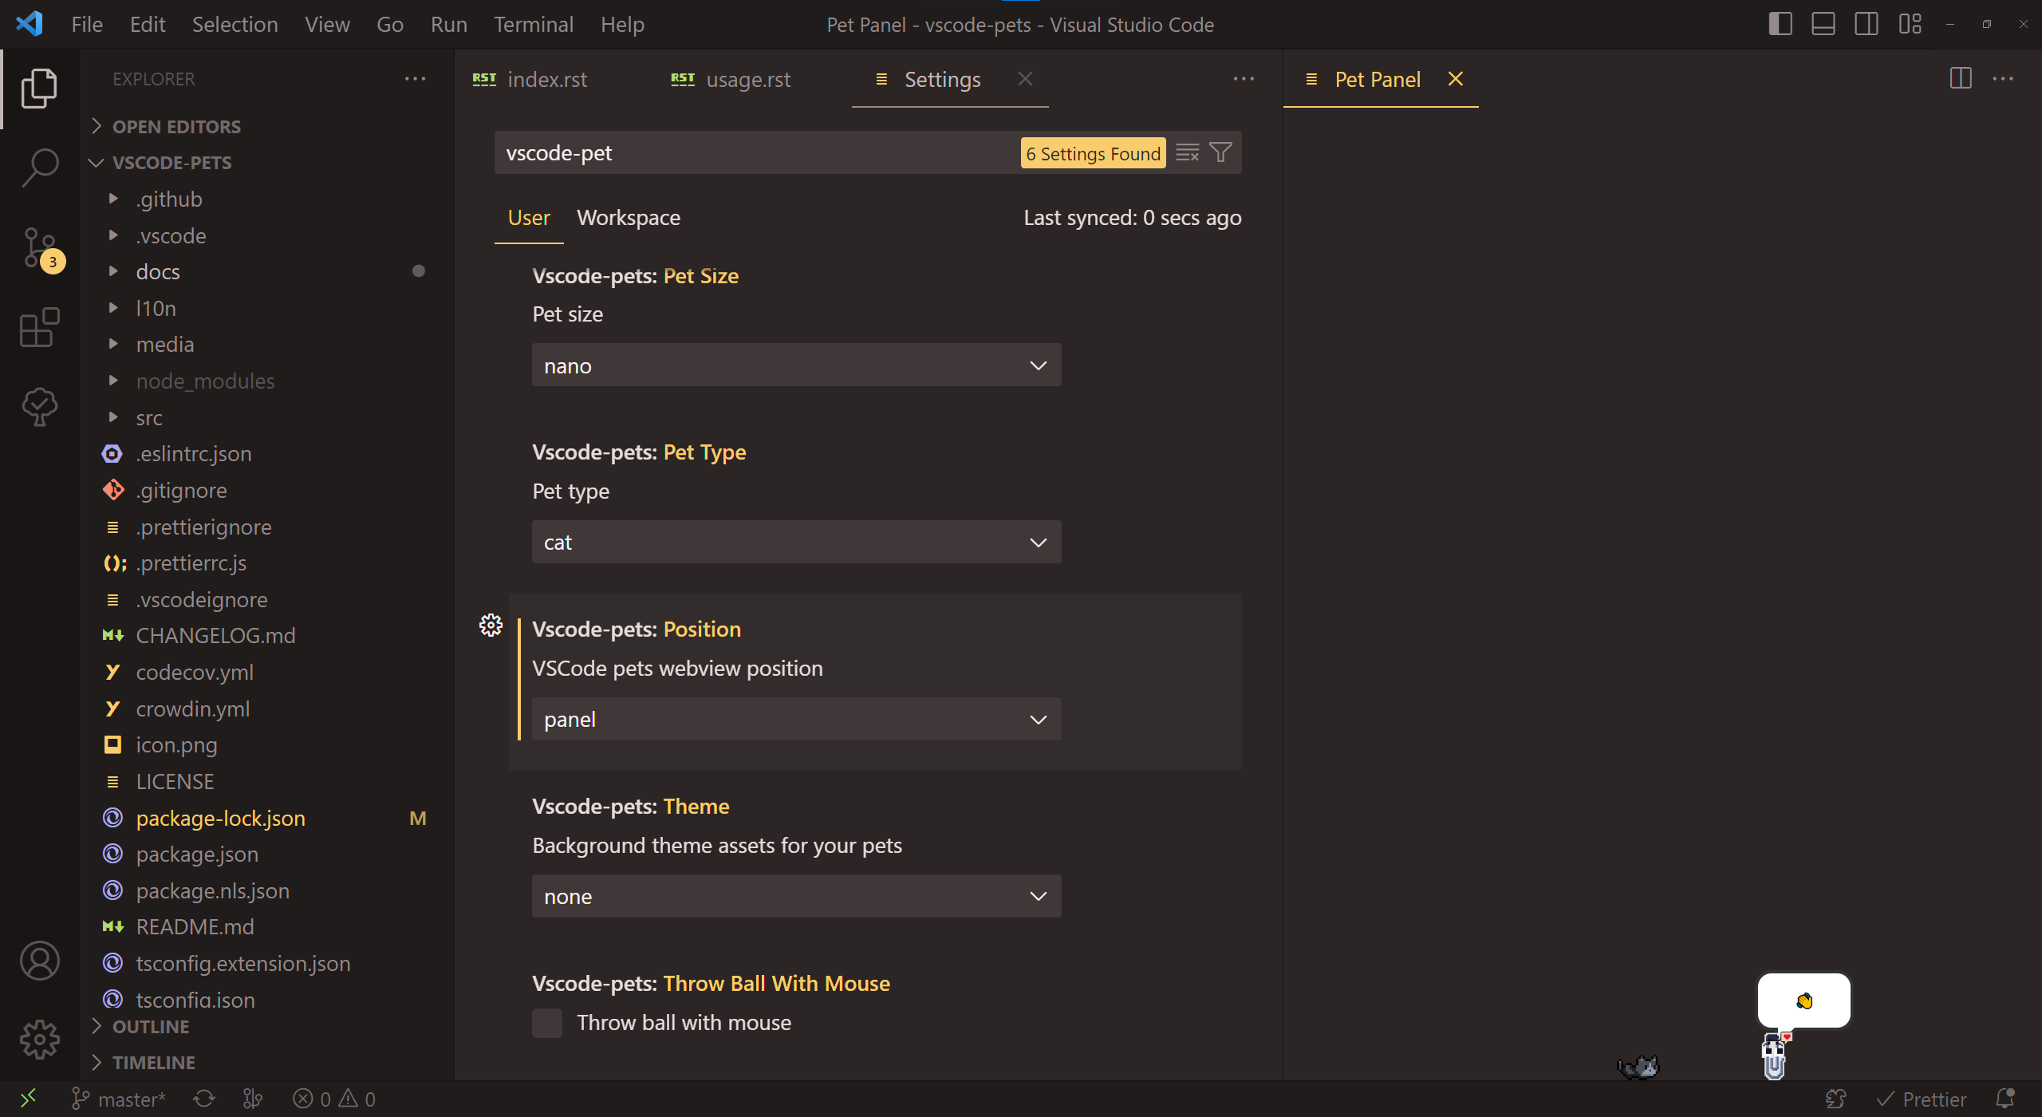The image size is (2042, 1117).
Task: Click the Pet Size setting title
Action: [x=635, y=276]
